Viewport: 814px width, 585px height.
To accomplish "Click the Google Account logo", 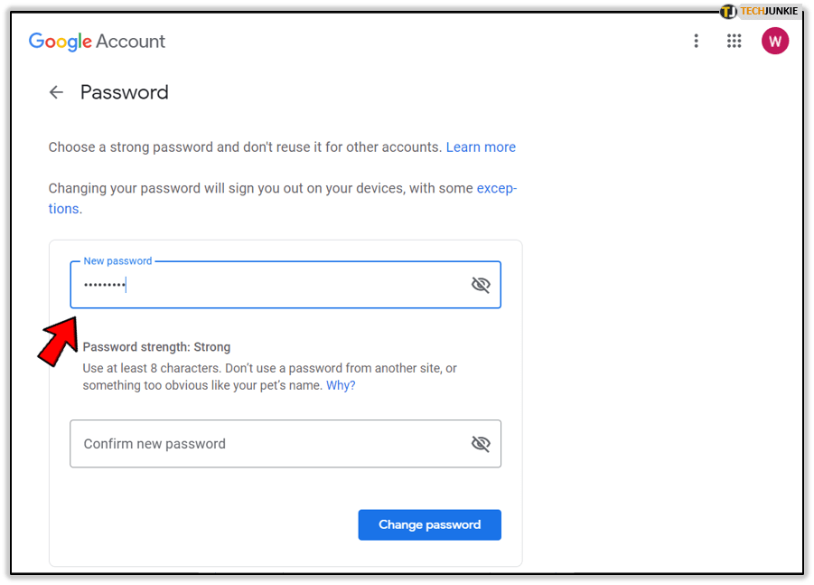I will [x=98, y=41].
